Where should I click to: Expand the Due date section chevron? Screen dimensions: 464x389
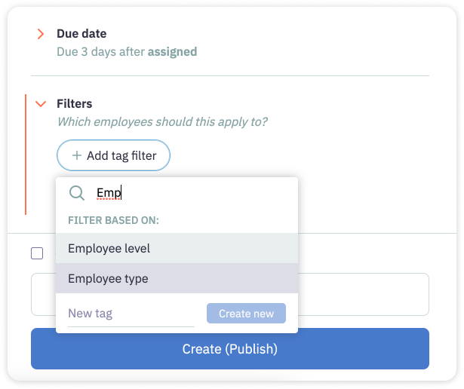point(41,34)
